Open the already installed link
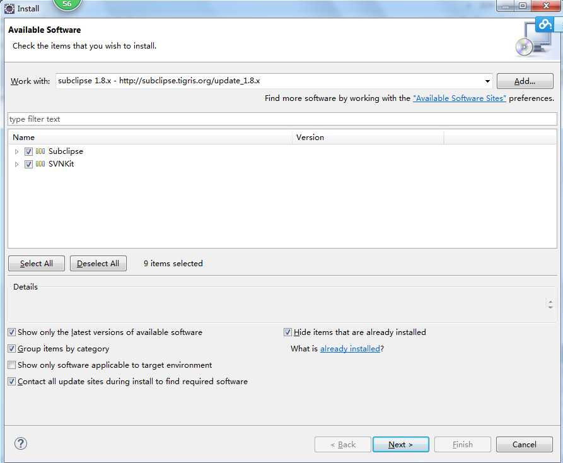This screenshot has height=463, width=563. tap(350, 348)
